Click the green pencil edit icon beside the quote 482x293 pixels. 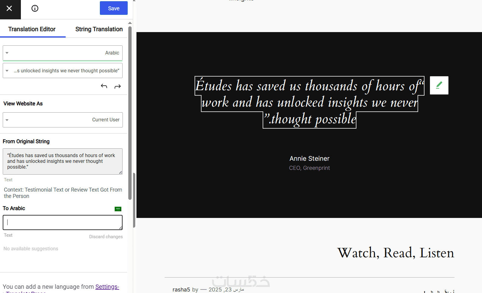pyautogui.click(x=439, y=85)
